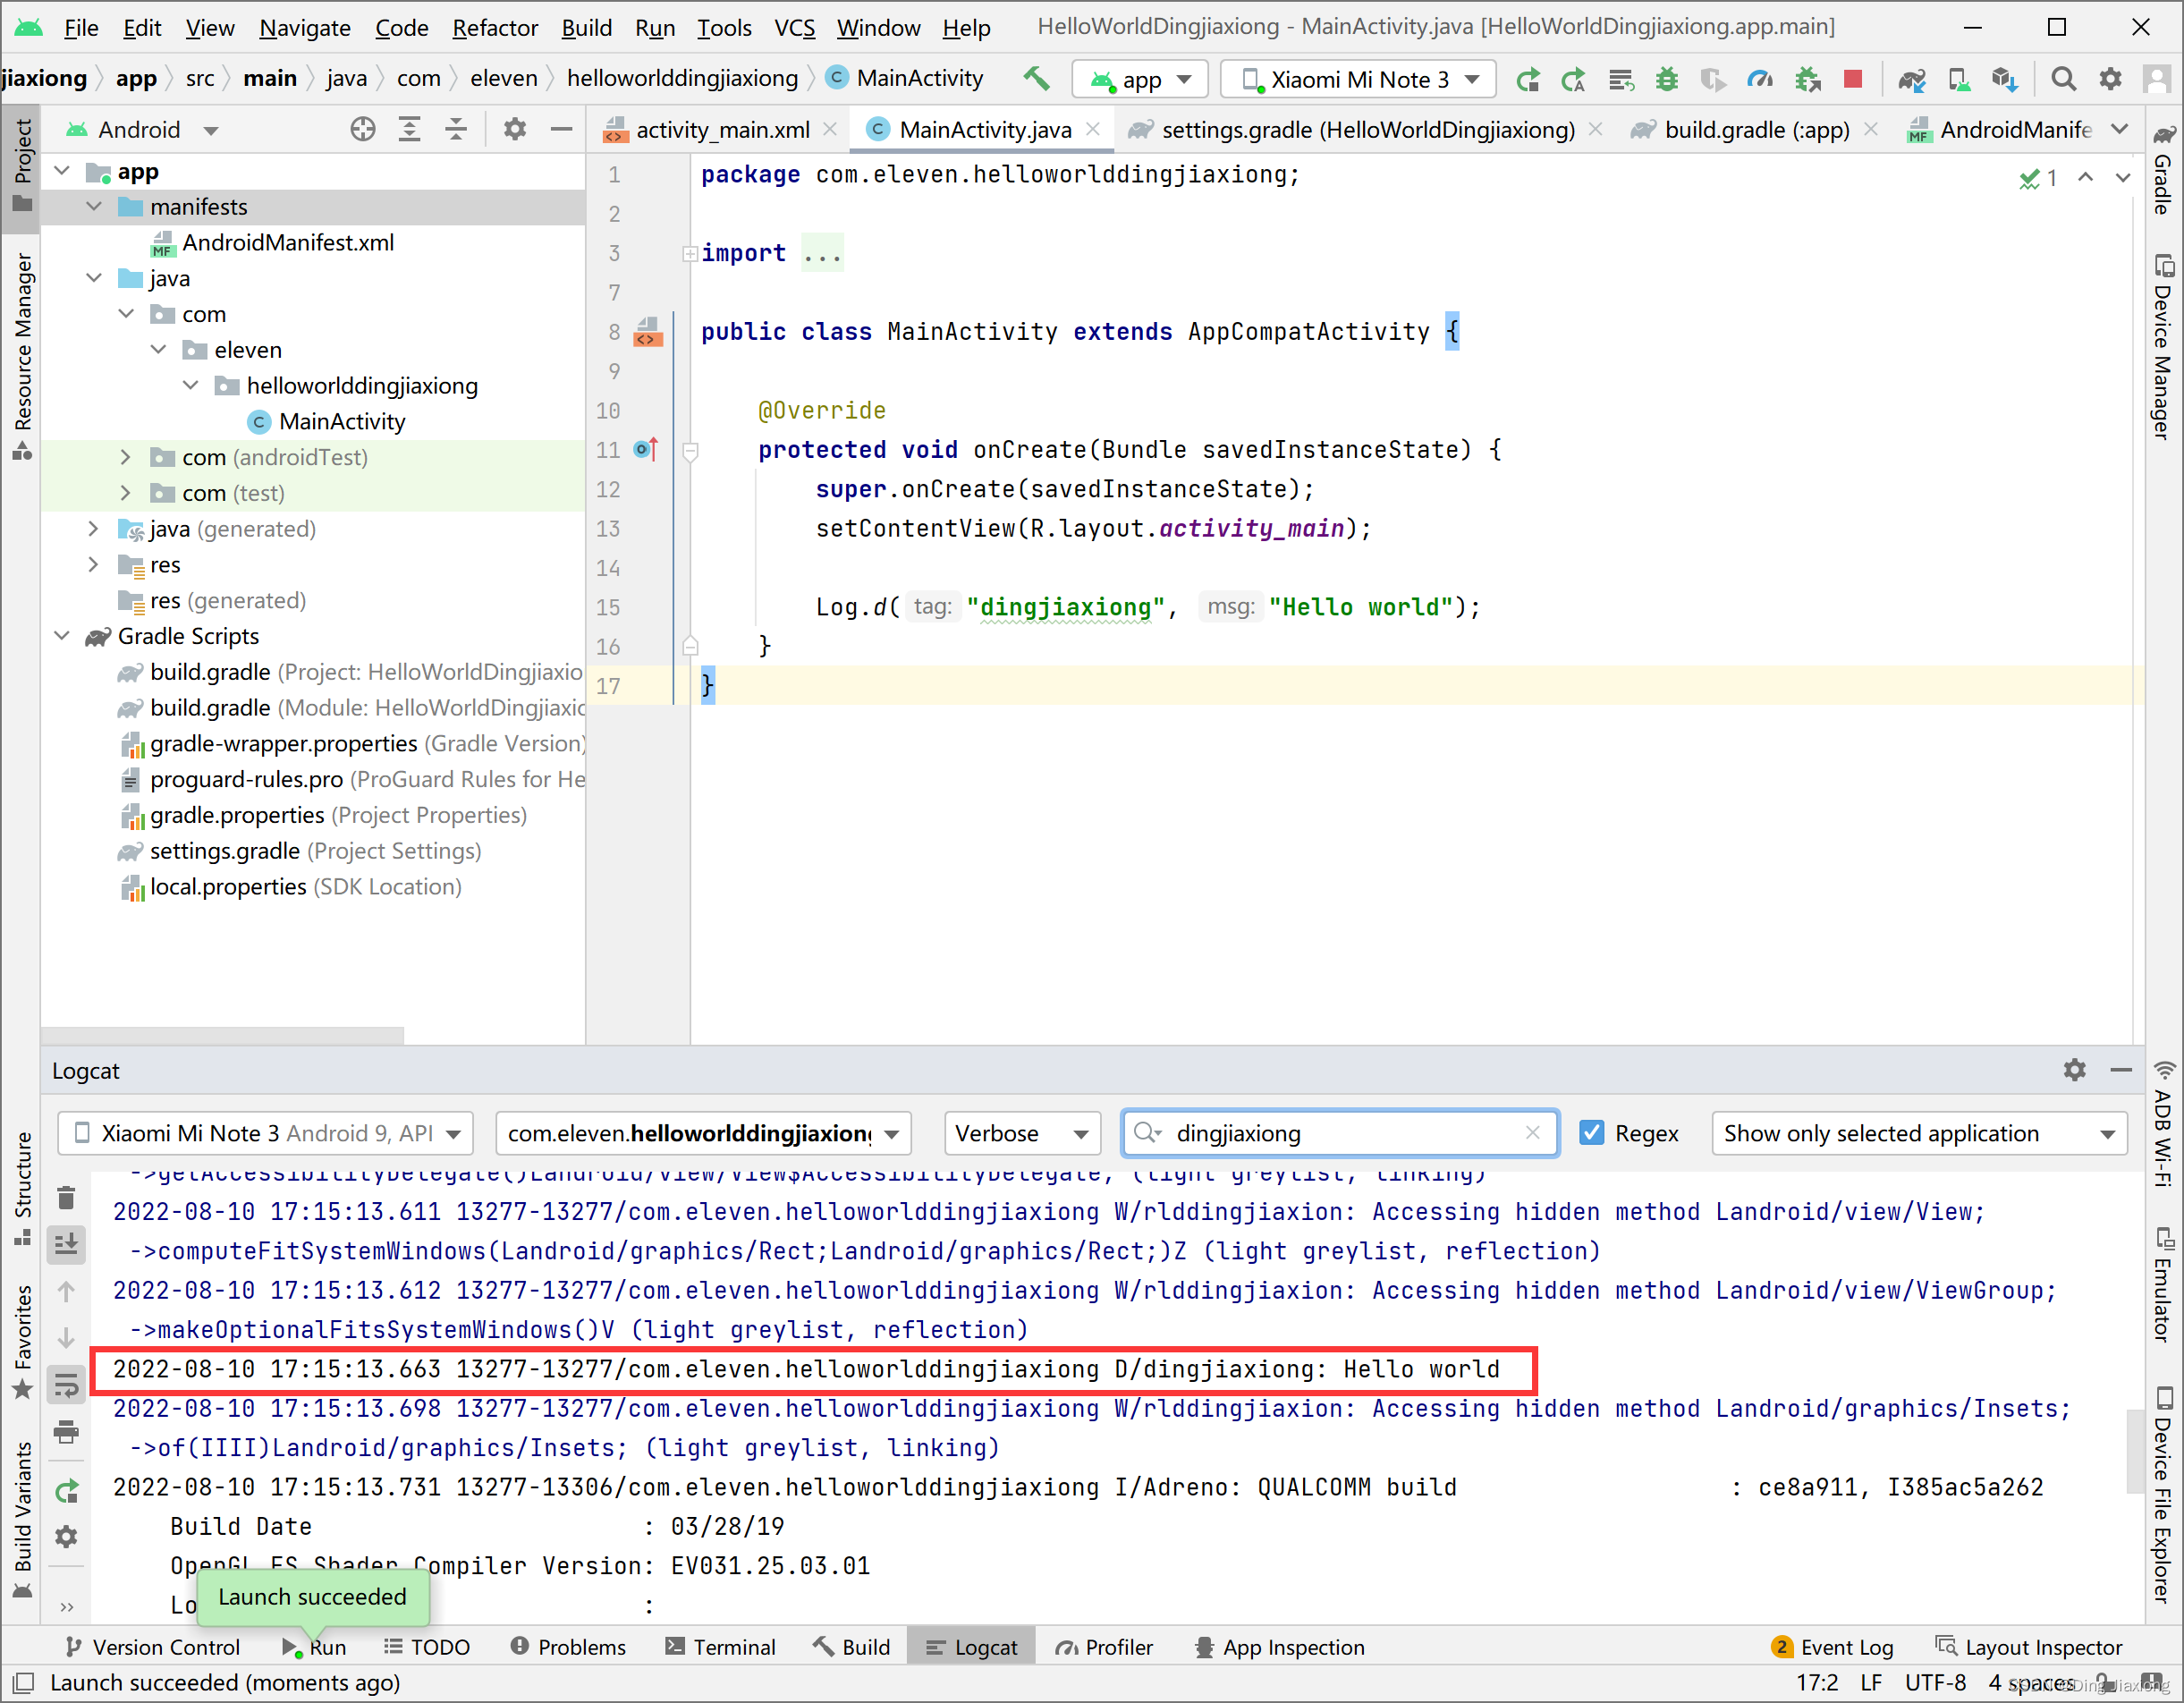The image size is (2184, 1703).
Task: Click the Profile app gauge icon
Action: (x=1759, y=78)
